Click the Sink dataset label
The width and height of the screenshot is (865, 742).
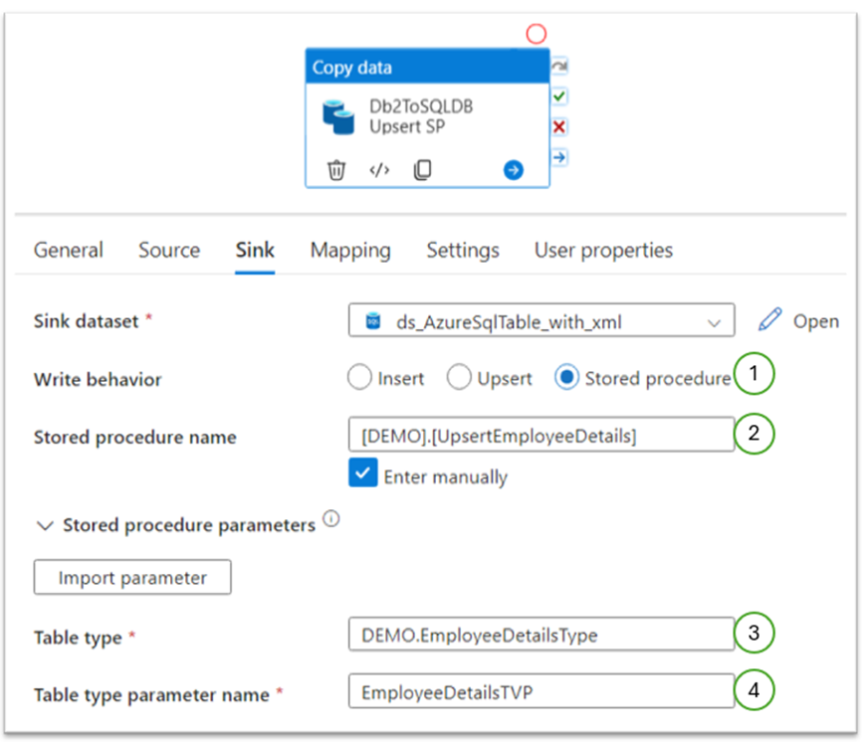pyautogui.click(x=86, y=321)
